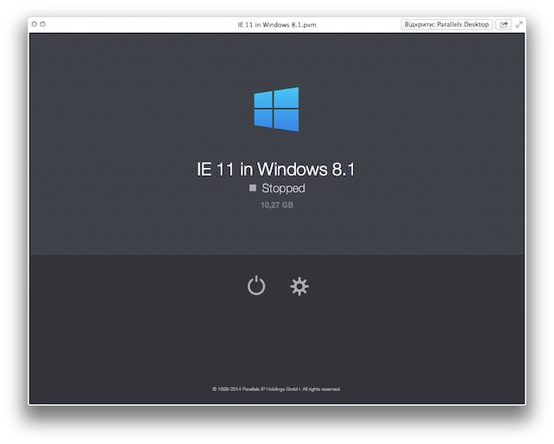Image resolution: width=554 pixels, height=444 pixels.
Task: Click the Stopped status label
Action: pyautogui.click(x=283, y=189)
